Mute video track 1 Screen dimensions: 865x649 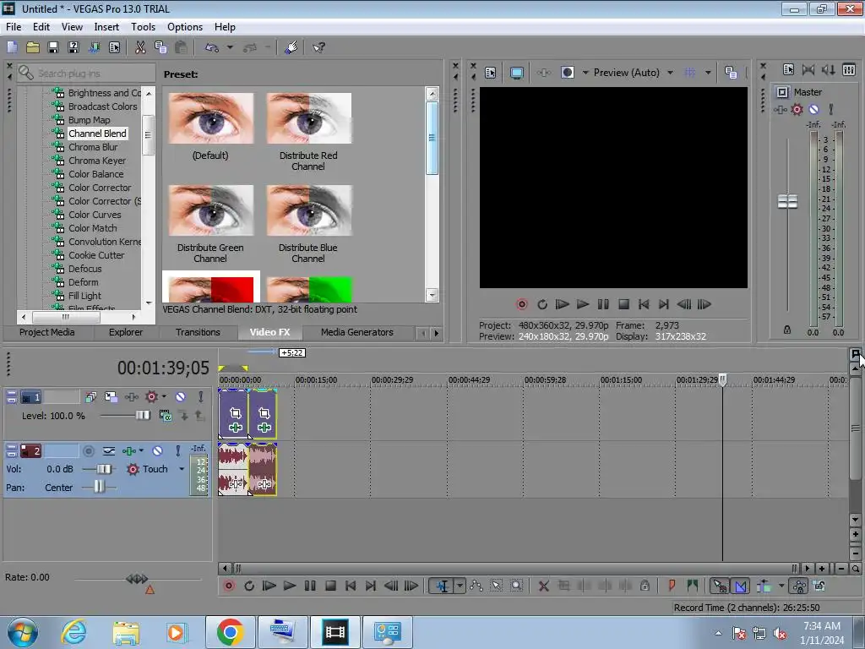180,396
